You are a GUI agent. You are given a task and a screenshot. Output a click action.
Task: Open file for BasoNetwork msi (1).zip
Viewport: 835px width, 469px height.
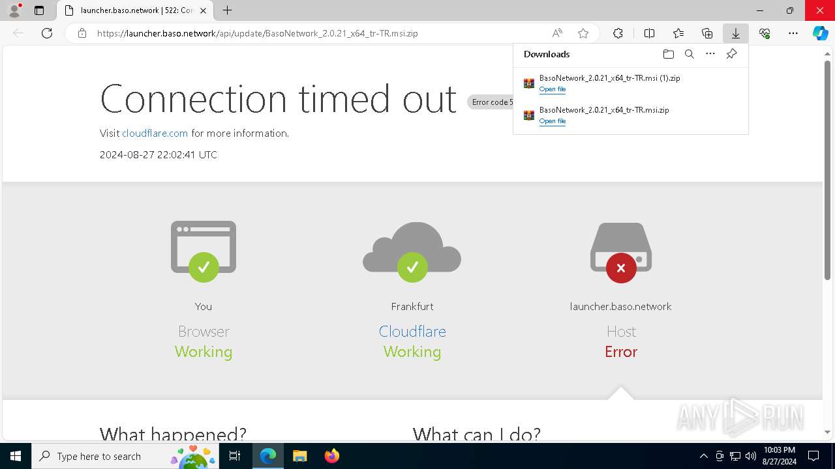coord(553,89)
